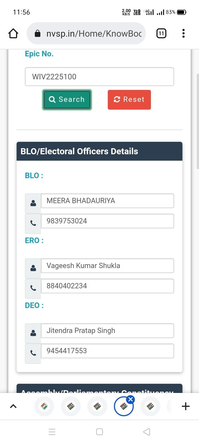Tap the phone icon beside 9839753024
199x444 pixels.
click(33, 223)
